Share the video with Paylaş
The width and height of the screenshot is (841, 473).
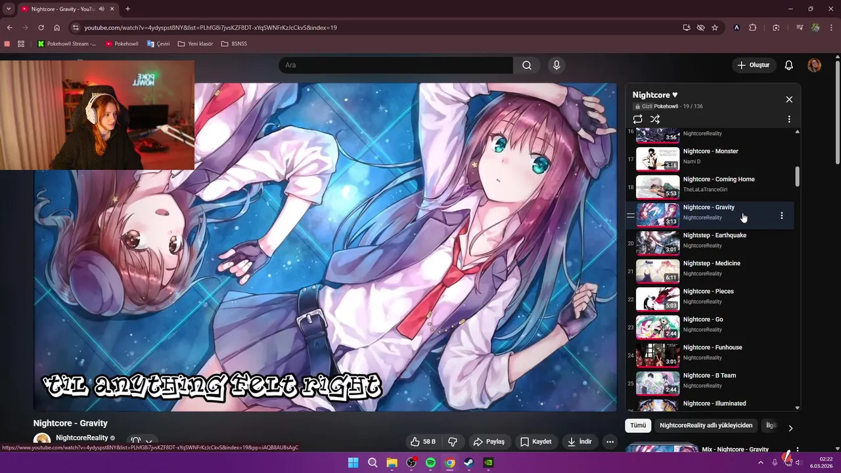click(489, 441)
